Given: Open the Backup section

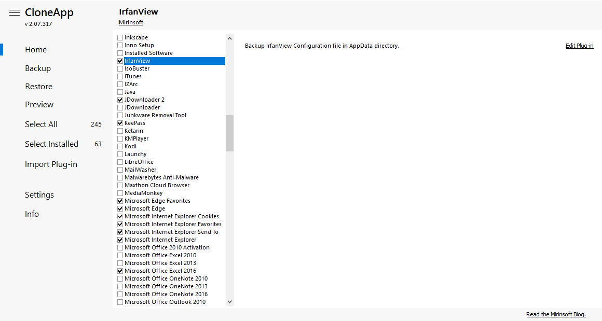Looking at the screenshot, I should point(37,68).
